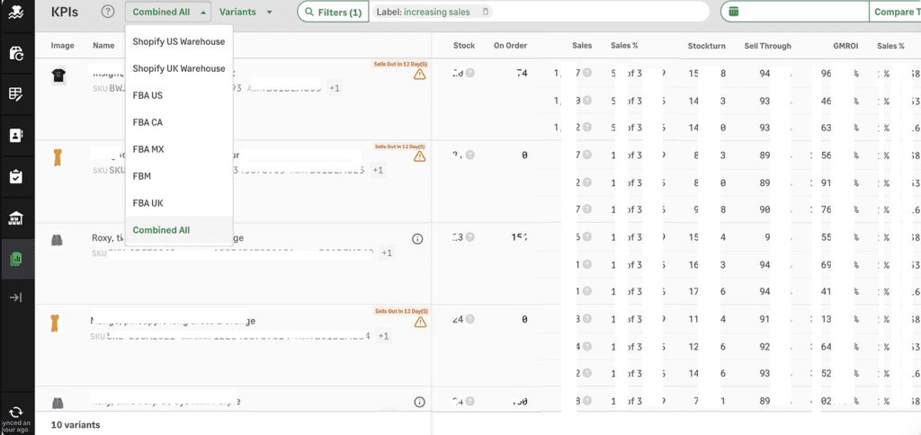Open the Filters (1) button
Screen dimensions: 921x435
coord(333,12)
